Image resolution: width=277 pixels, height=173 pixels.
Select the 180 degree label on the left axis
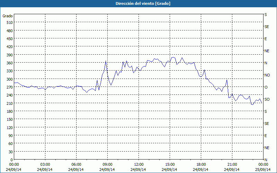coord(9,111)
